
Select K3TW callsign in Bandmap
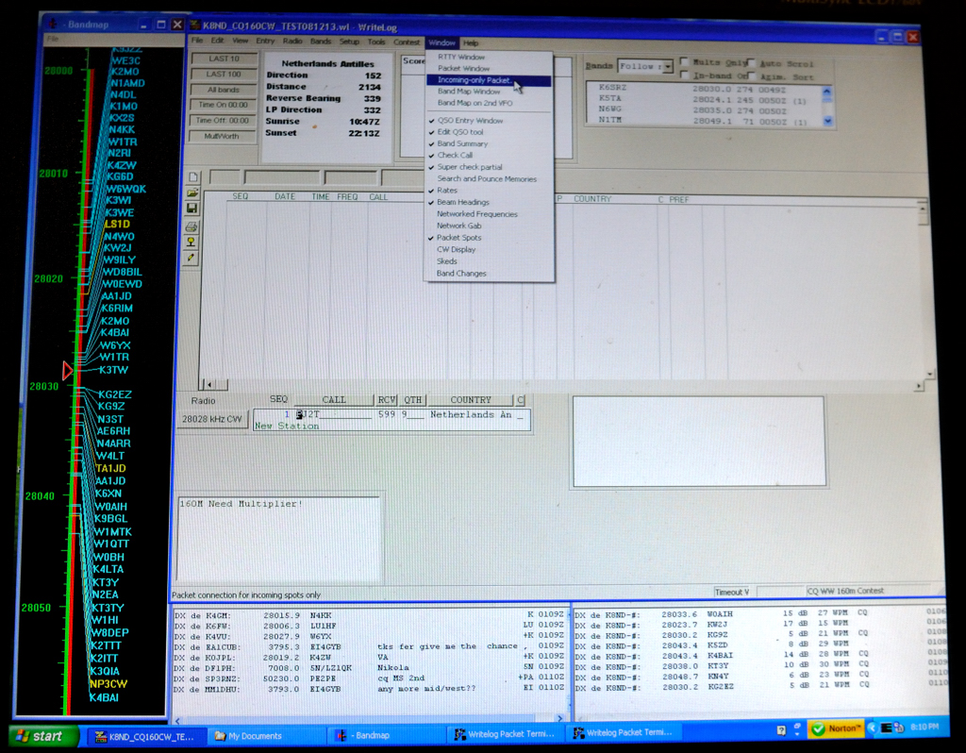coord(114,370)
